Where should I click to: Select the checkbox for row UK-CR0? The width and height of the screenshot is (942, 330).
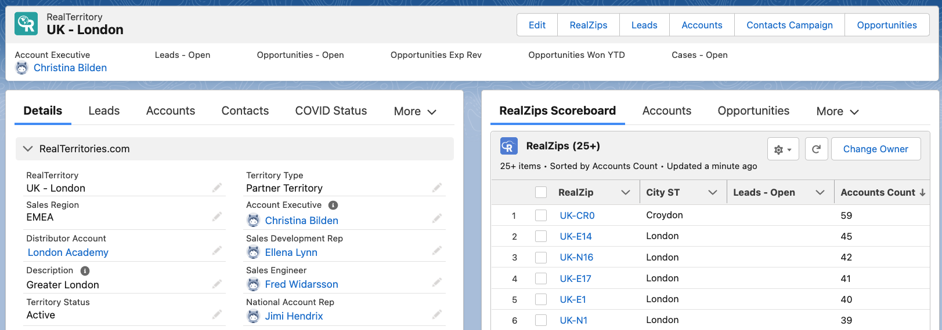pos(541,215)
